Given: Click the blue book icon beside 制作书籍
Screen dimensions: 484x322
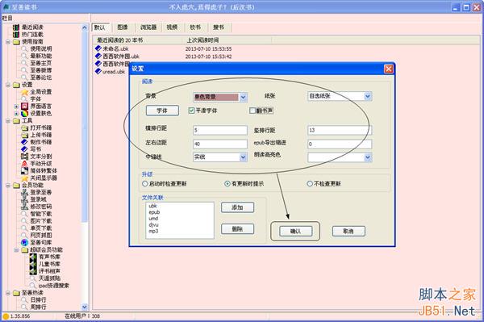Looking at the screenshot, I should pos(25,142).
